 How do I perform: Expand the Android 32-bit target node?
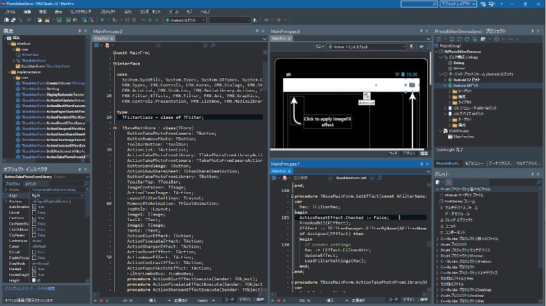(x=446, y=79)
